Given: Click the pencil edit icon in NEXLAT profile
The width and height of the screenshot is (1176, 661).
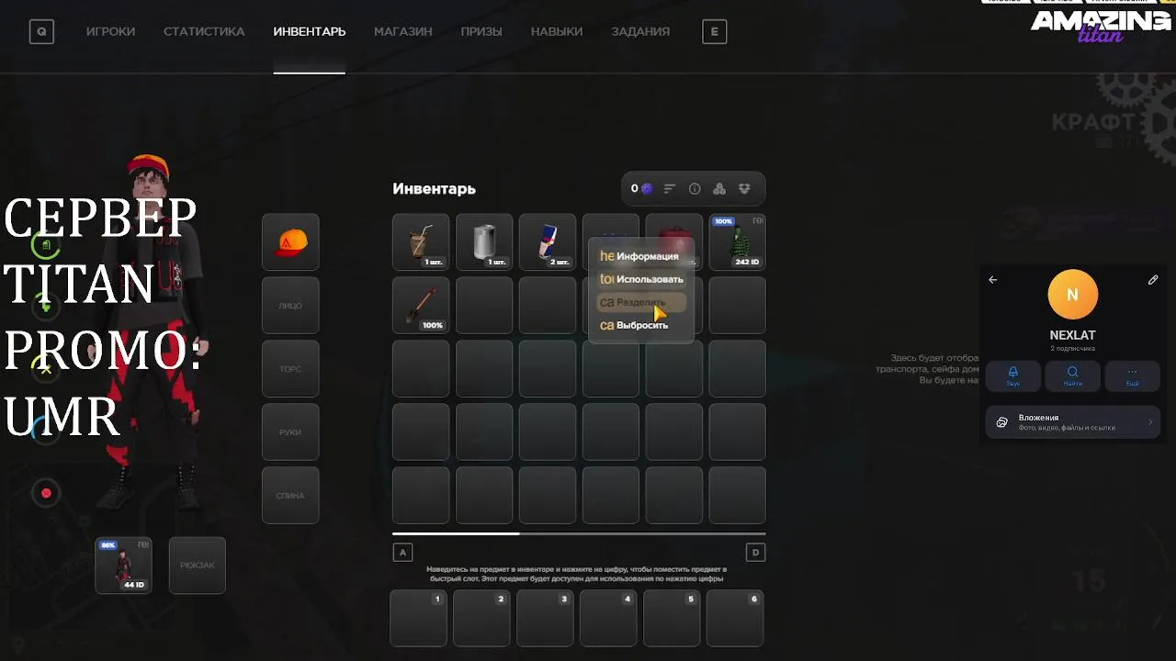Looking at the screenshot, I should pos(1153,280).
